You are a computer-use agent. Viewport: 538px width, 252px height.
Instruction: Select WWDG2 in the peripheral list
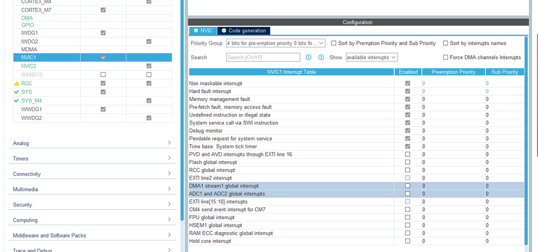coord(92,118)
